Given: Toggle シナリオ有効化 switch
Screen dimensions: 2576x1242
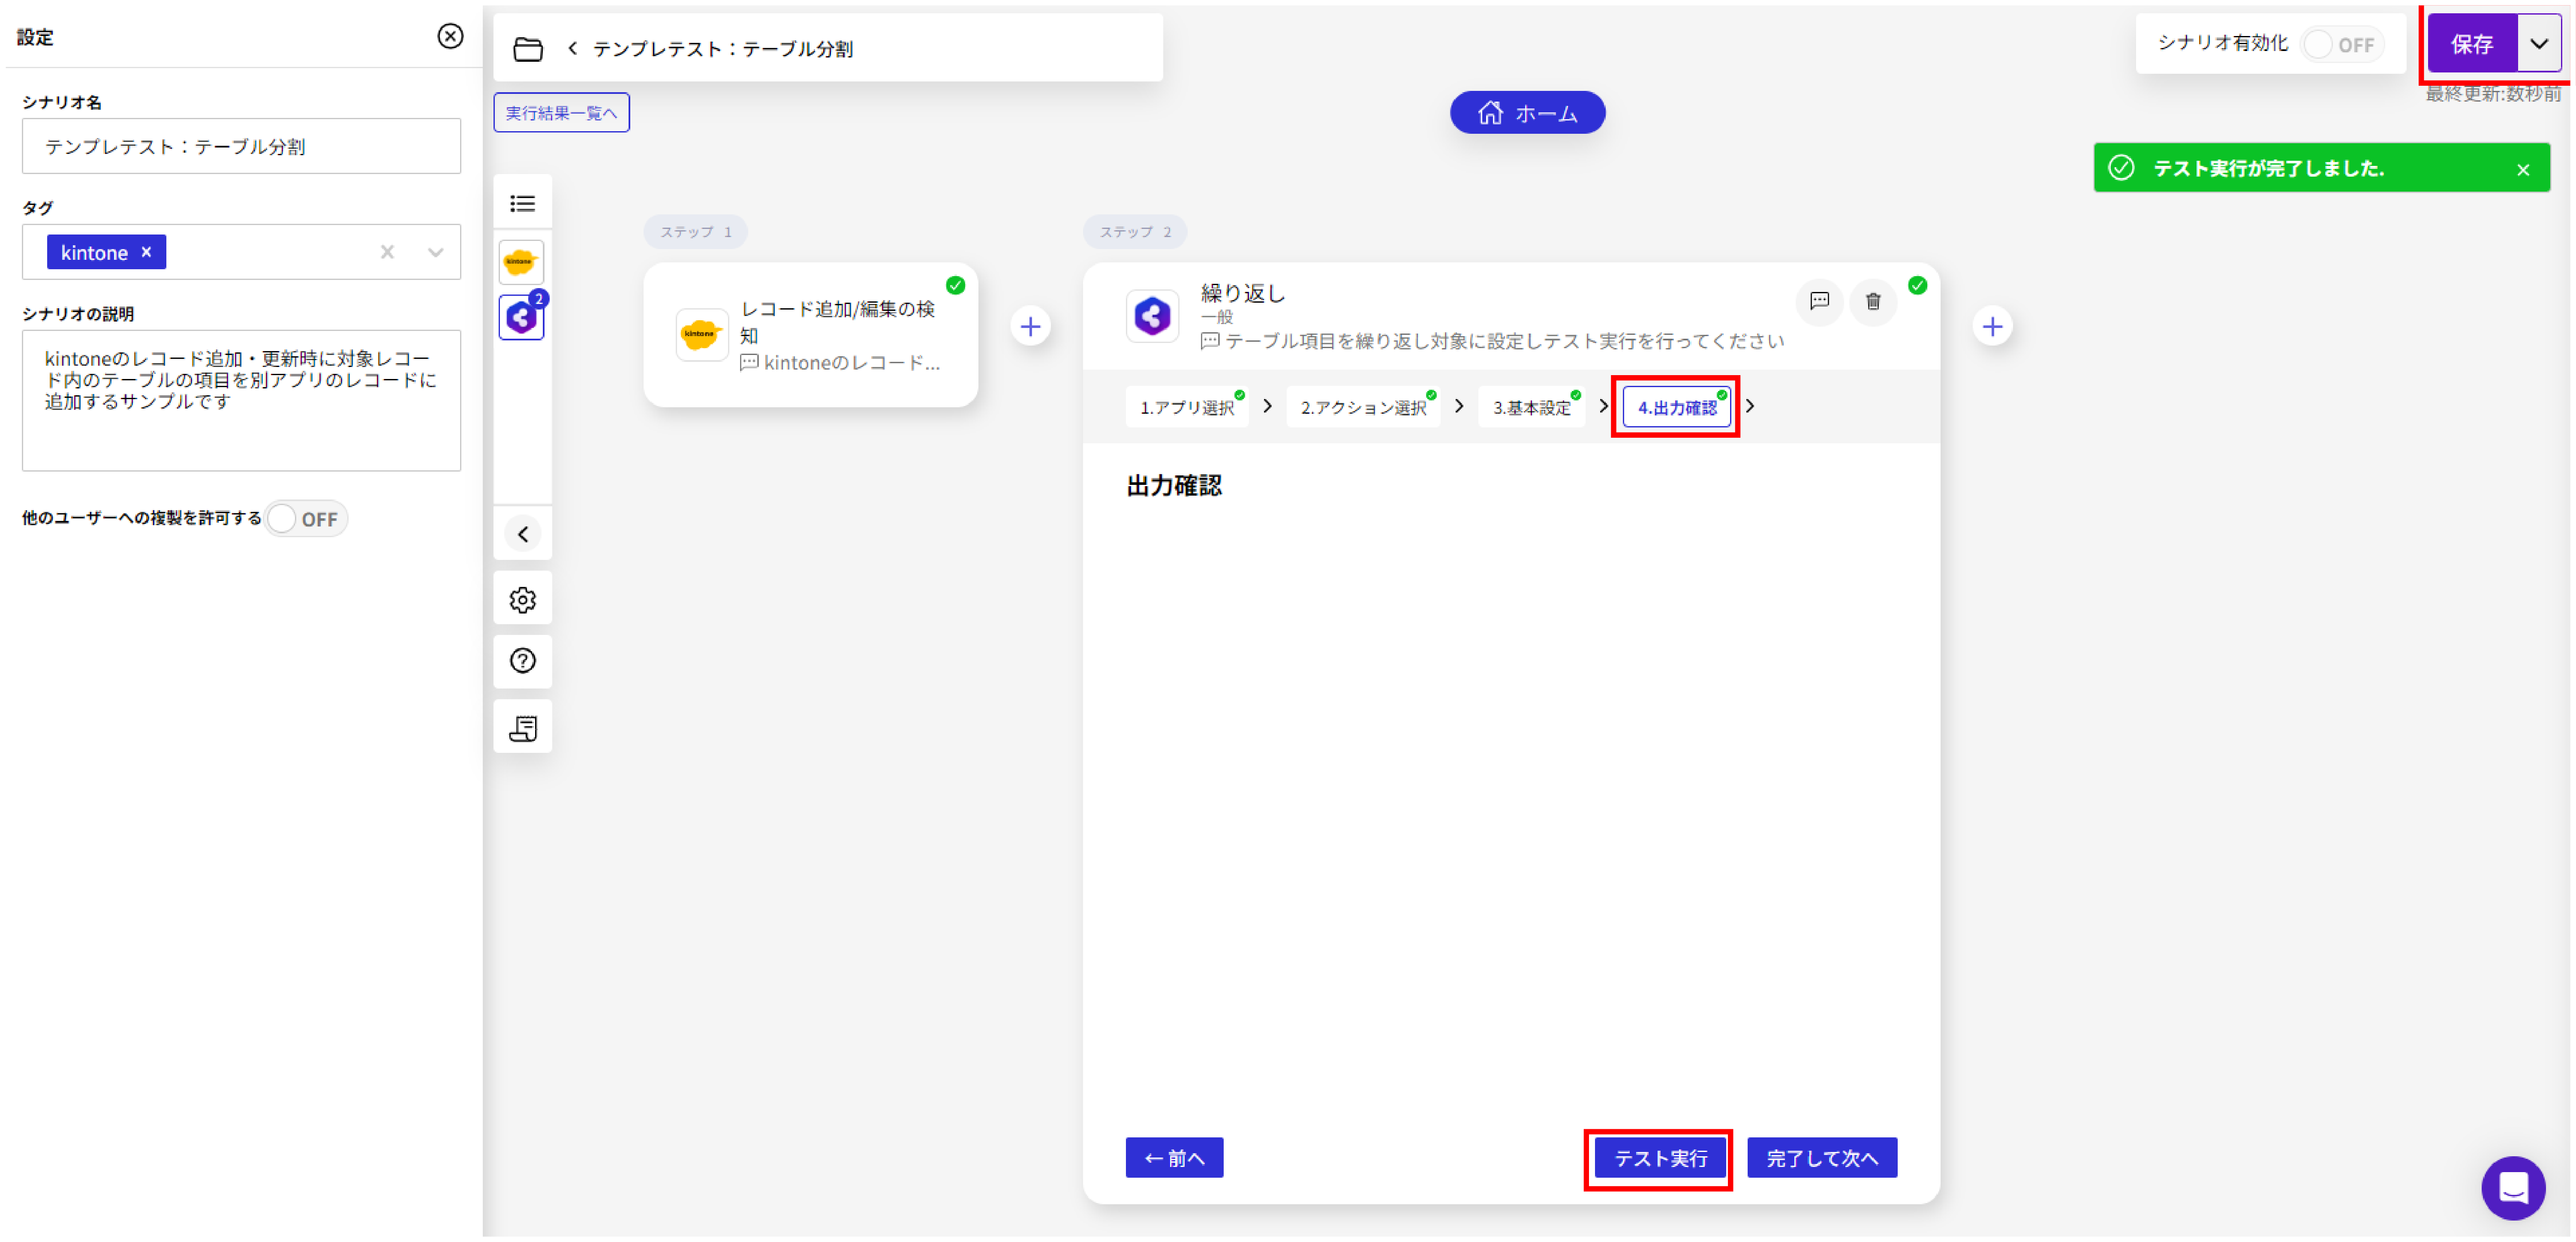Looking at the screenshot, I should [x=2342, y=45].
